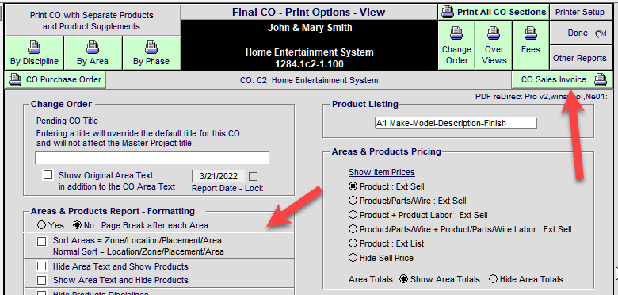Open the Product Listing format dropdown

(456, 123)
